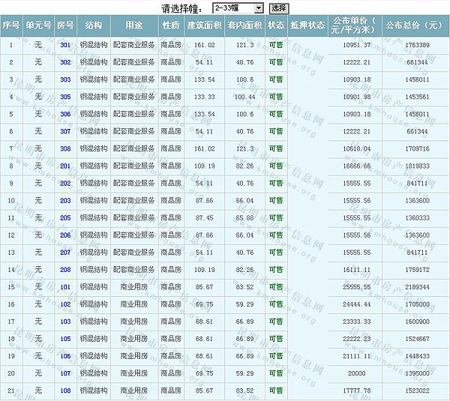Click the 抵押状态 column header
This screenshot has width=450, height=401.
point(307,25)
